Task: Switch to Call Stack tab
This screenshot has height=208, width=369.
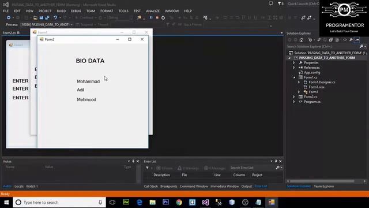Action: click(151, 186)
